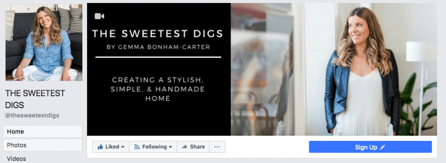Click the pencil icon on Sign Up button
This screenshot has width=446, height=163.
coord(382,147)
